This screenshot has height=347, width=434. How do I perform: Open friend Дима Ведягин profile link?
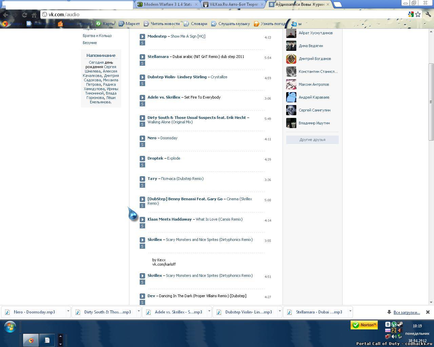click(x=311, y=46)
